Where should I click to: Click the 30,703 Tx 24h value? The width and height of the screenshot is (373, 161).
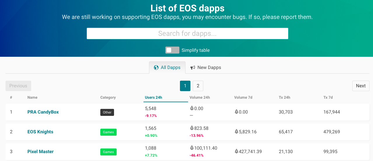point(286,112)
